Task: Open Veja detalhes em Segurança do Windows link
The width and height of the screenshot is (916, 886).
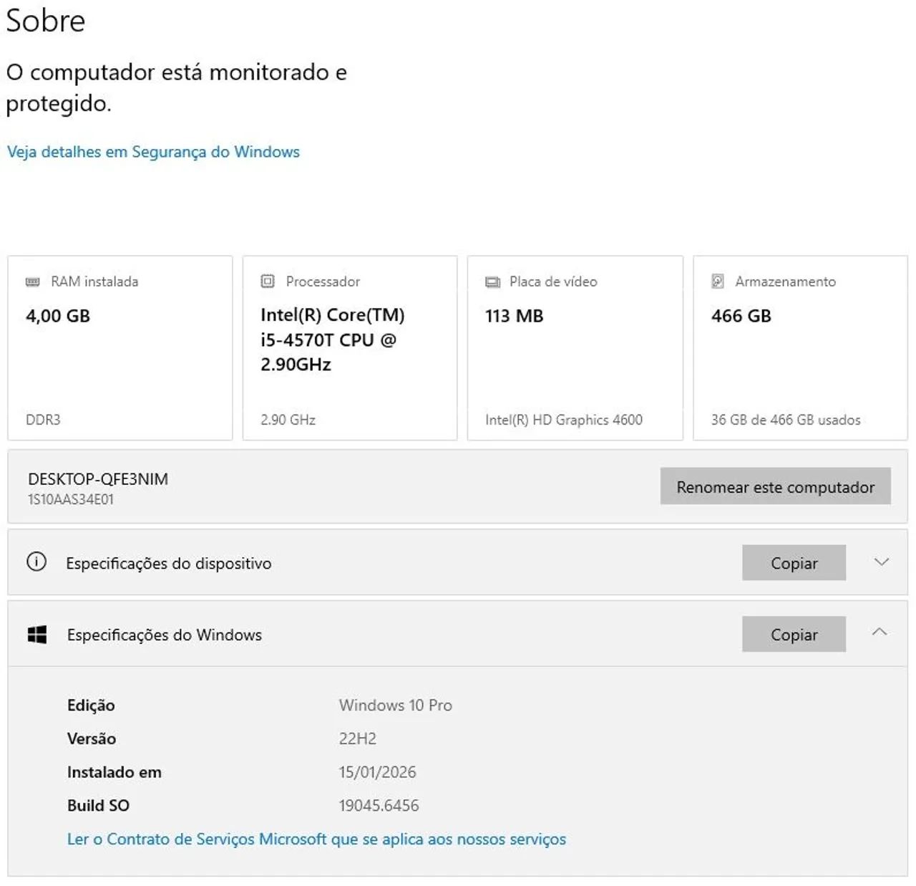Action: [x=153, y=152]
